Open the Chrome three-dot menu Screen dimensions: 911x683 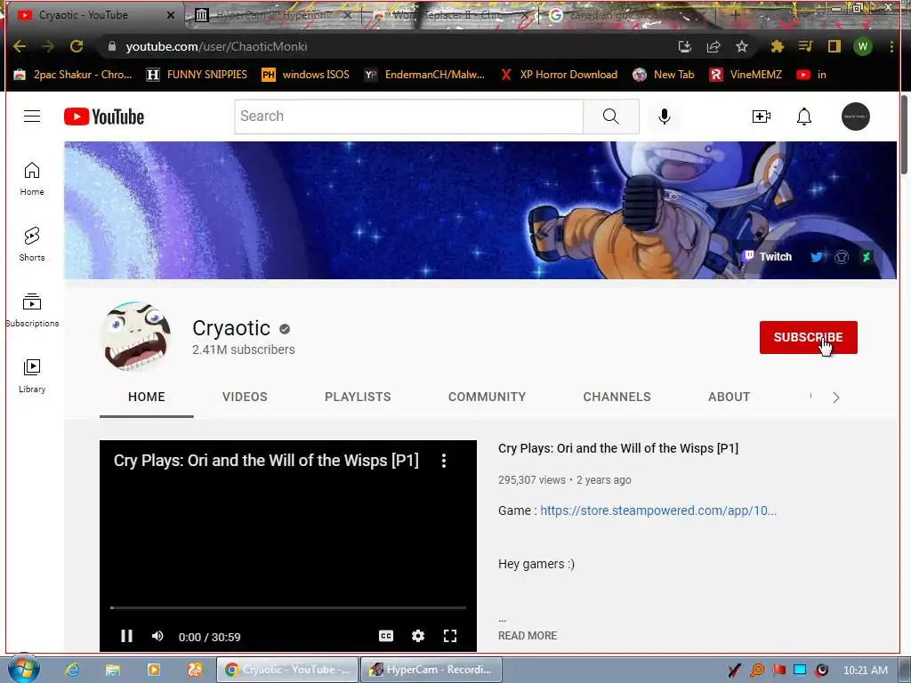[891, 46]
